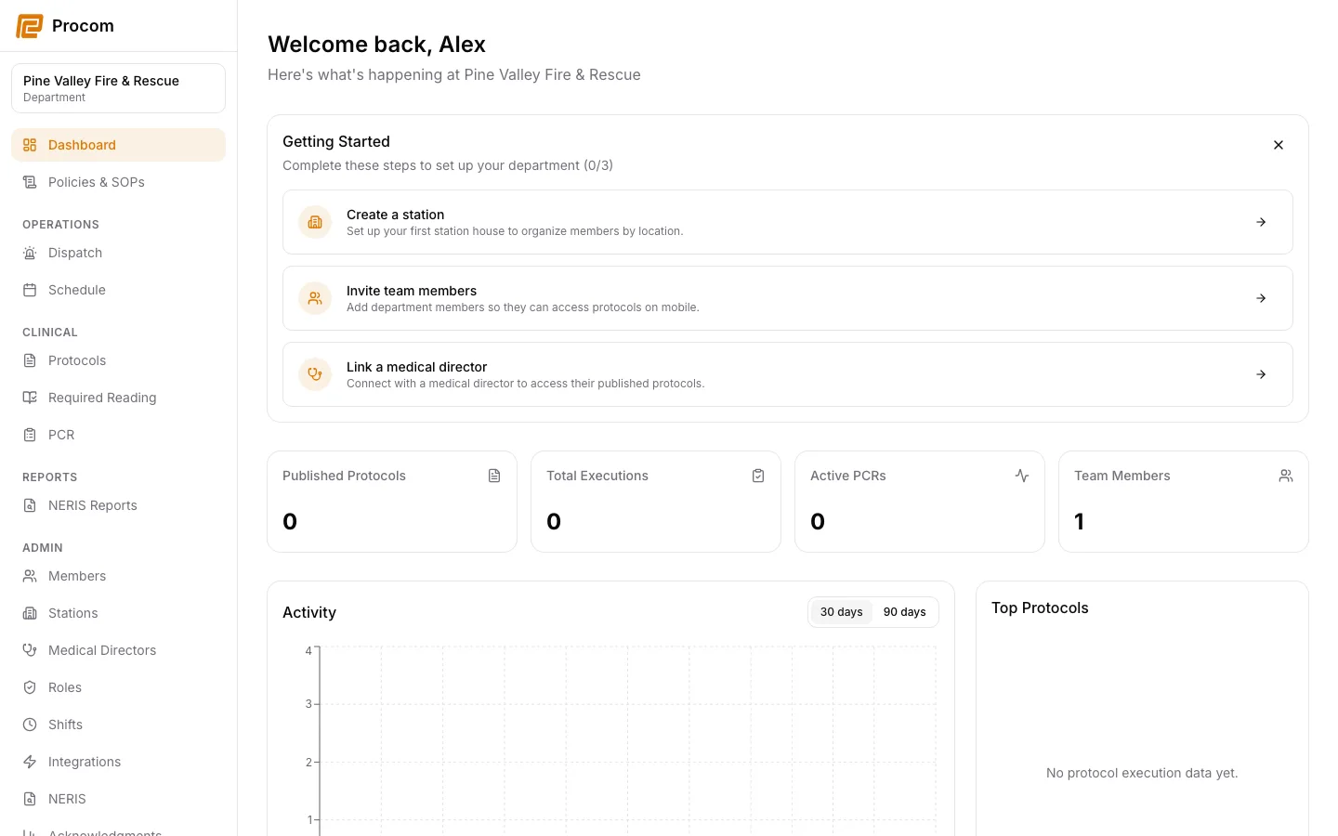Viewport: 1338px width, 836px height.
Task: Navigate to Schedule
Action: point(118,290)
